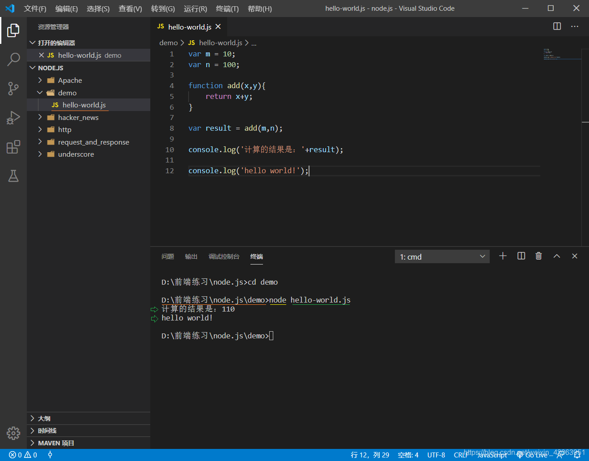Select hello-world.js file in demo tree
The image size is (589, 461).
coord(89,105)
